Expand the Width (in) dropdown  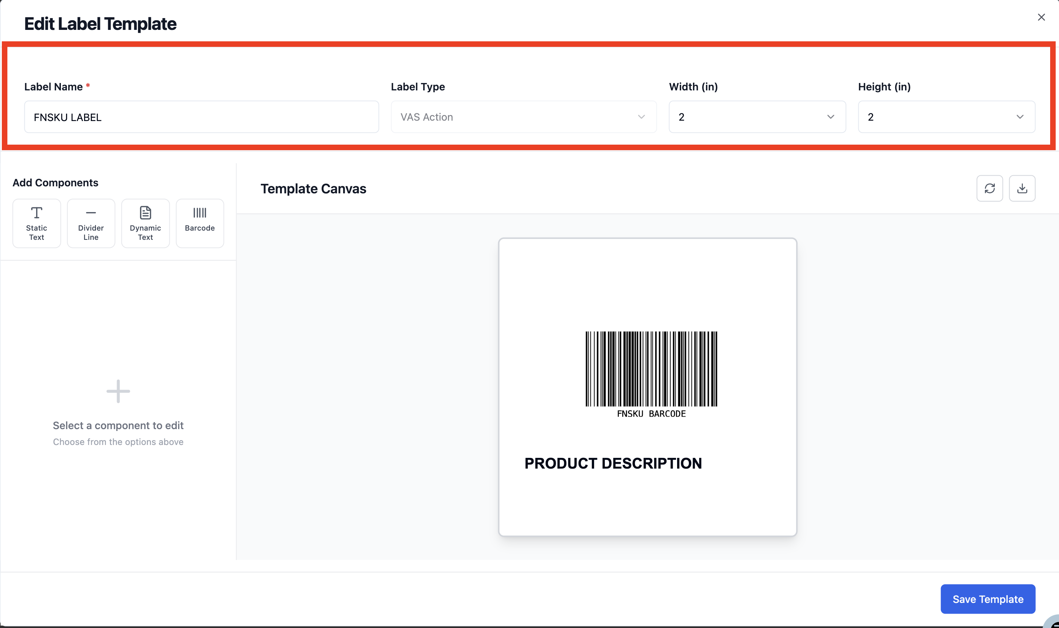click(x=757, y=117)
